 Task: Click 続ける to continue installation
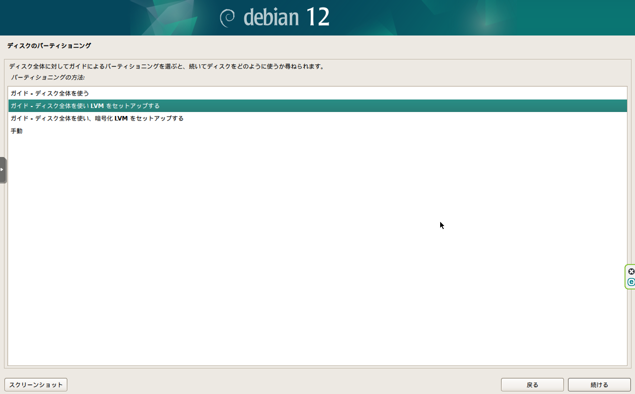(599, 384)
